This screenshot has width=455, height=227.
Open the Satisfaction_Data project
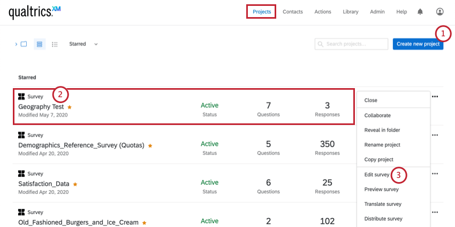44,184
